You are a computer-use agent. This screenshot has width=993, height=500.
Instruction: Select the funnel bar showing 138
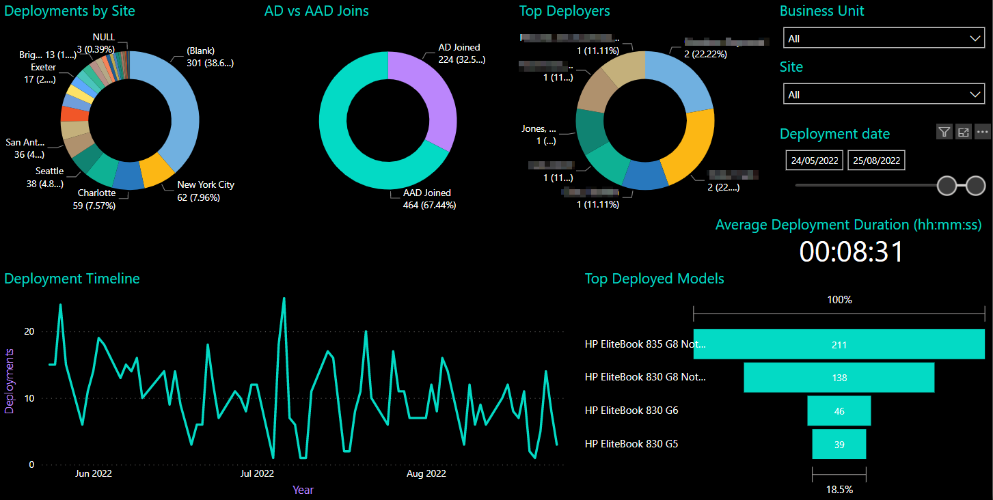click(x=839, y=377)
